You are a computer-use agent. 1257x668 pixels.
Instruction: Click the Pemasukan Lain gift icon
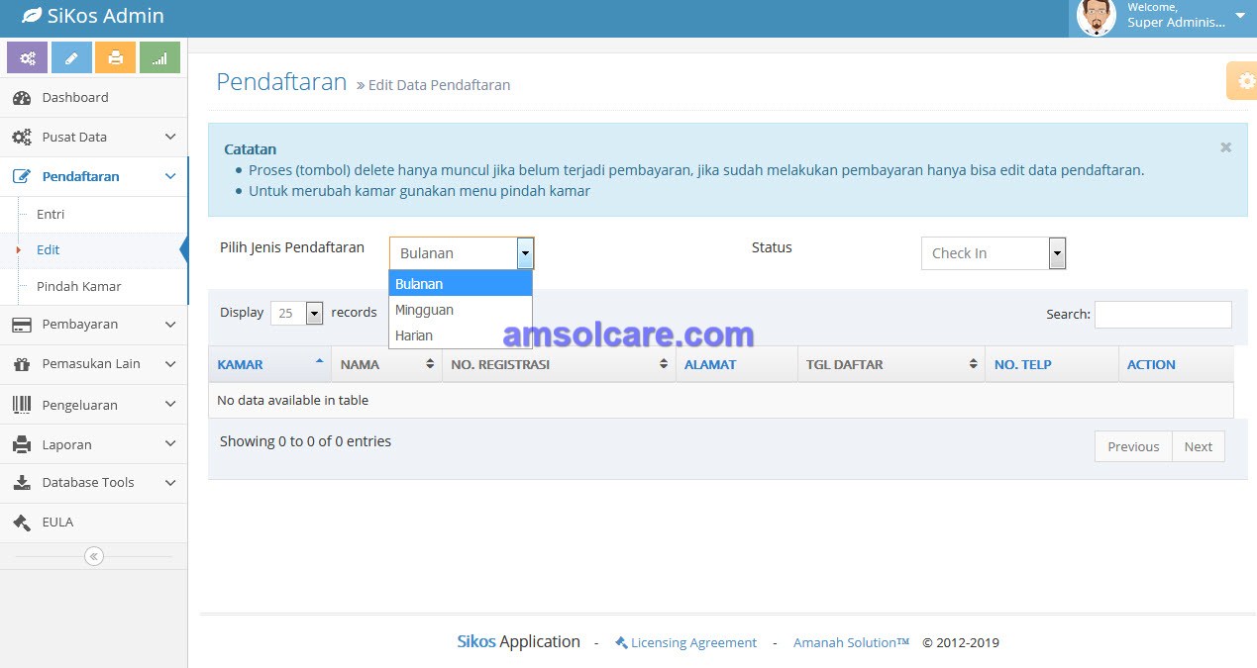22,364
